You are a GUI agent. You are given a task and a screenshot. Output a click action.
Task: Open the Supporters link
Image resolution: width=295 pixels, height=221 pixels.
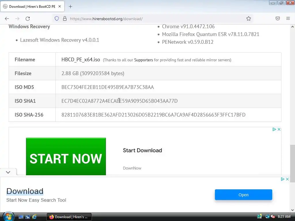click(x=143, y=60)
